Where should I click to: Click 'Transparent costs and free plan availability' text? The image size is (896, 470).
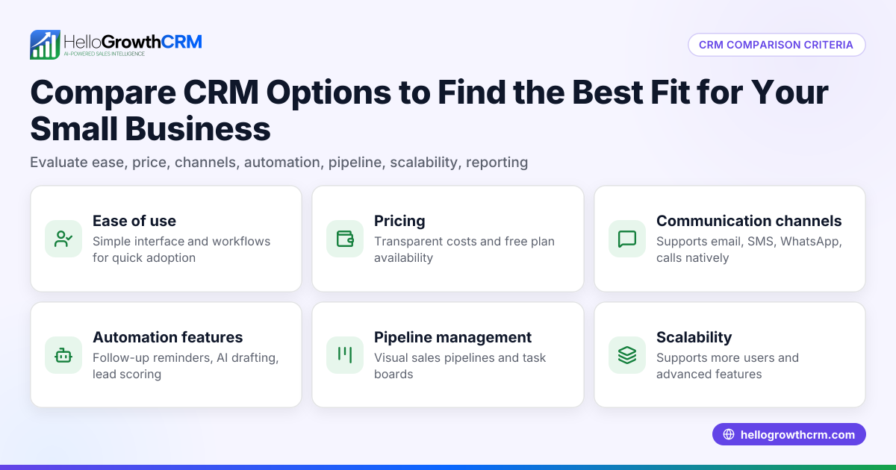pos(464,250)
